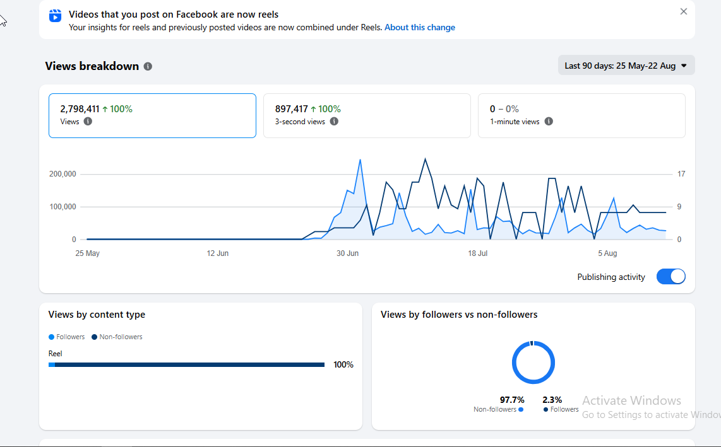Click info icon beside Views metric
This screenshot has height=447, width=721.
coord(88,121)
